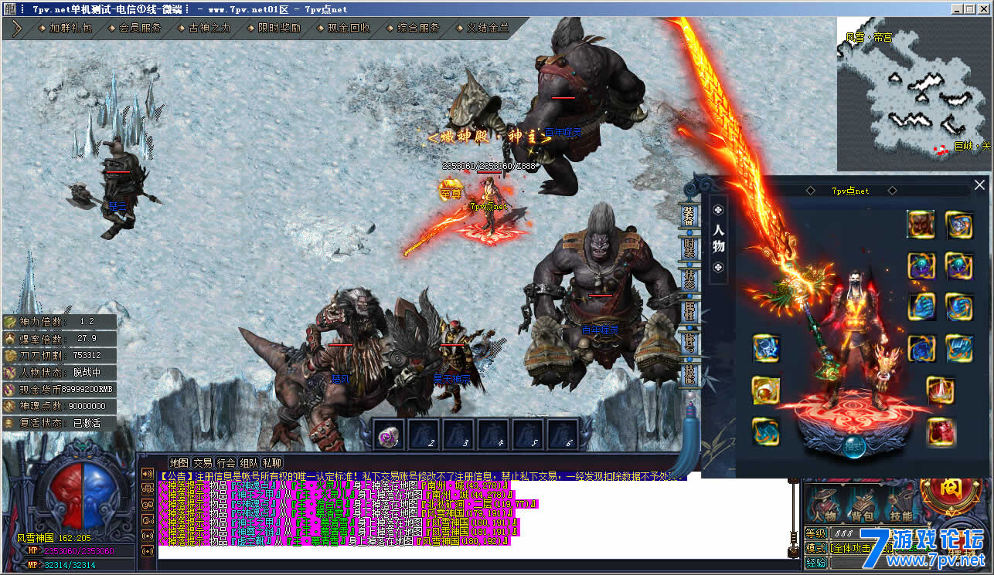The height and width of the screenshot is (575, 994).
Task: Toggle the group-people chat channel icon
Action: [147, 489]
